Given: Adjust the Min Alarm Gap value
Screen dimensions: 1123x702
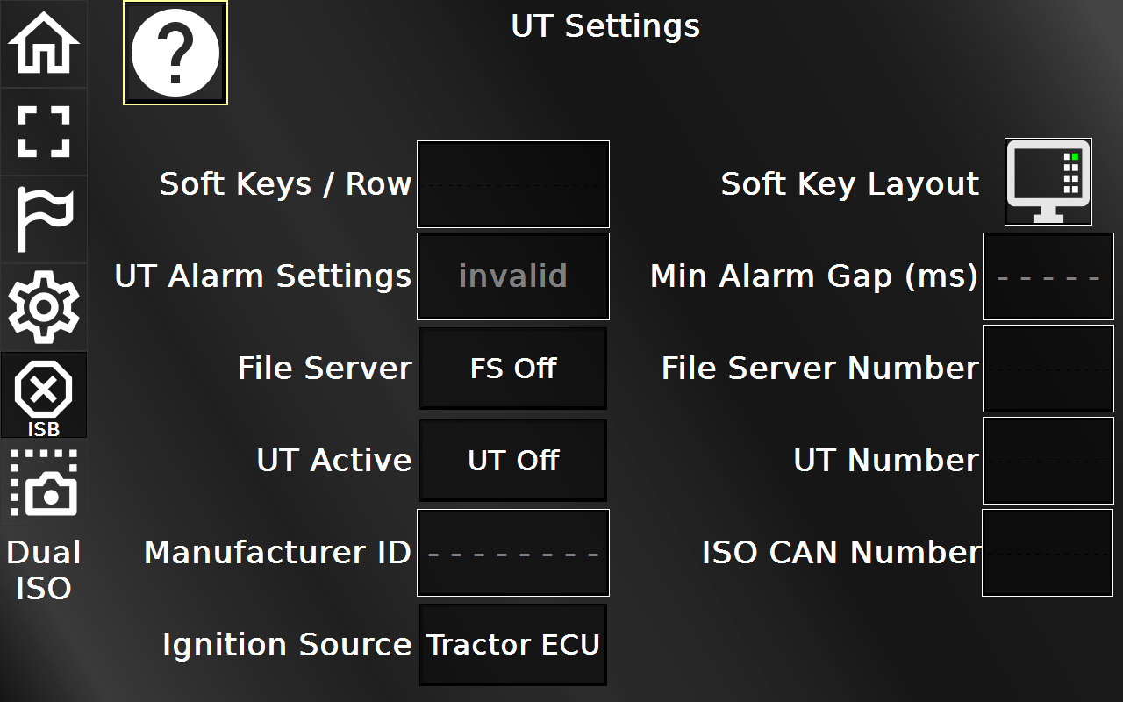Looking at the screenshot, I should (x=1048, y=276).
